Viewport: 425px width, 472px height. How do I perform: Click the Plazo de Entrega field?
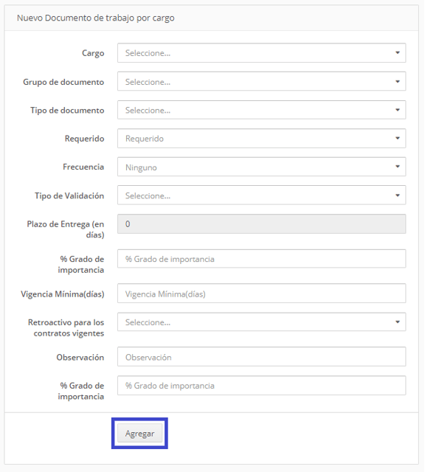[261, 224]
